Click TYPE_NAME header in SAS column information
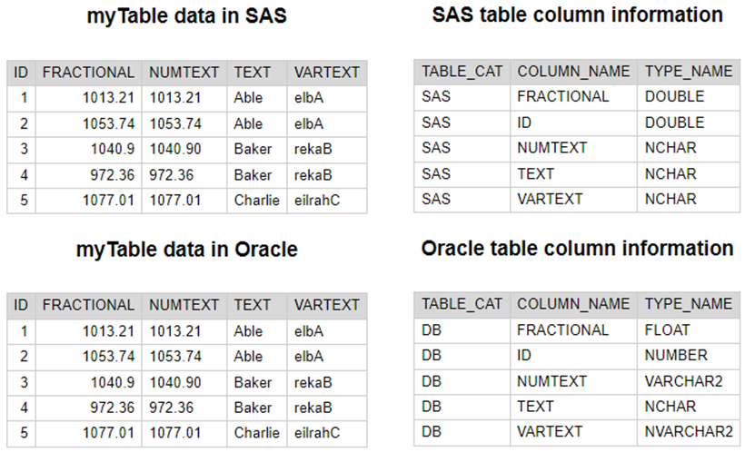Image resolution: width=745 pixels, height=452 pixels. tap(688, 73)
